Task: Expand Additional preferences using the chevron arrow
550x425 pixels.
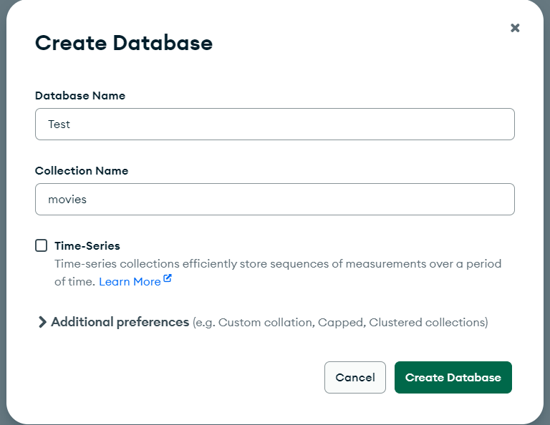Action: tap(42, 322)
